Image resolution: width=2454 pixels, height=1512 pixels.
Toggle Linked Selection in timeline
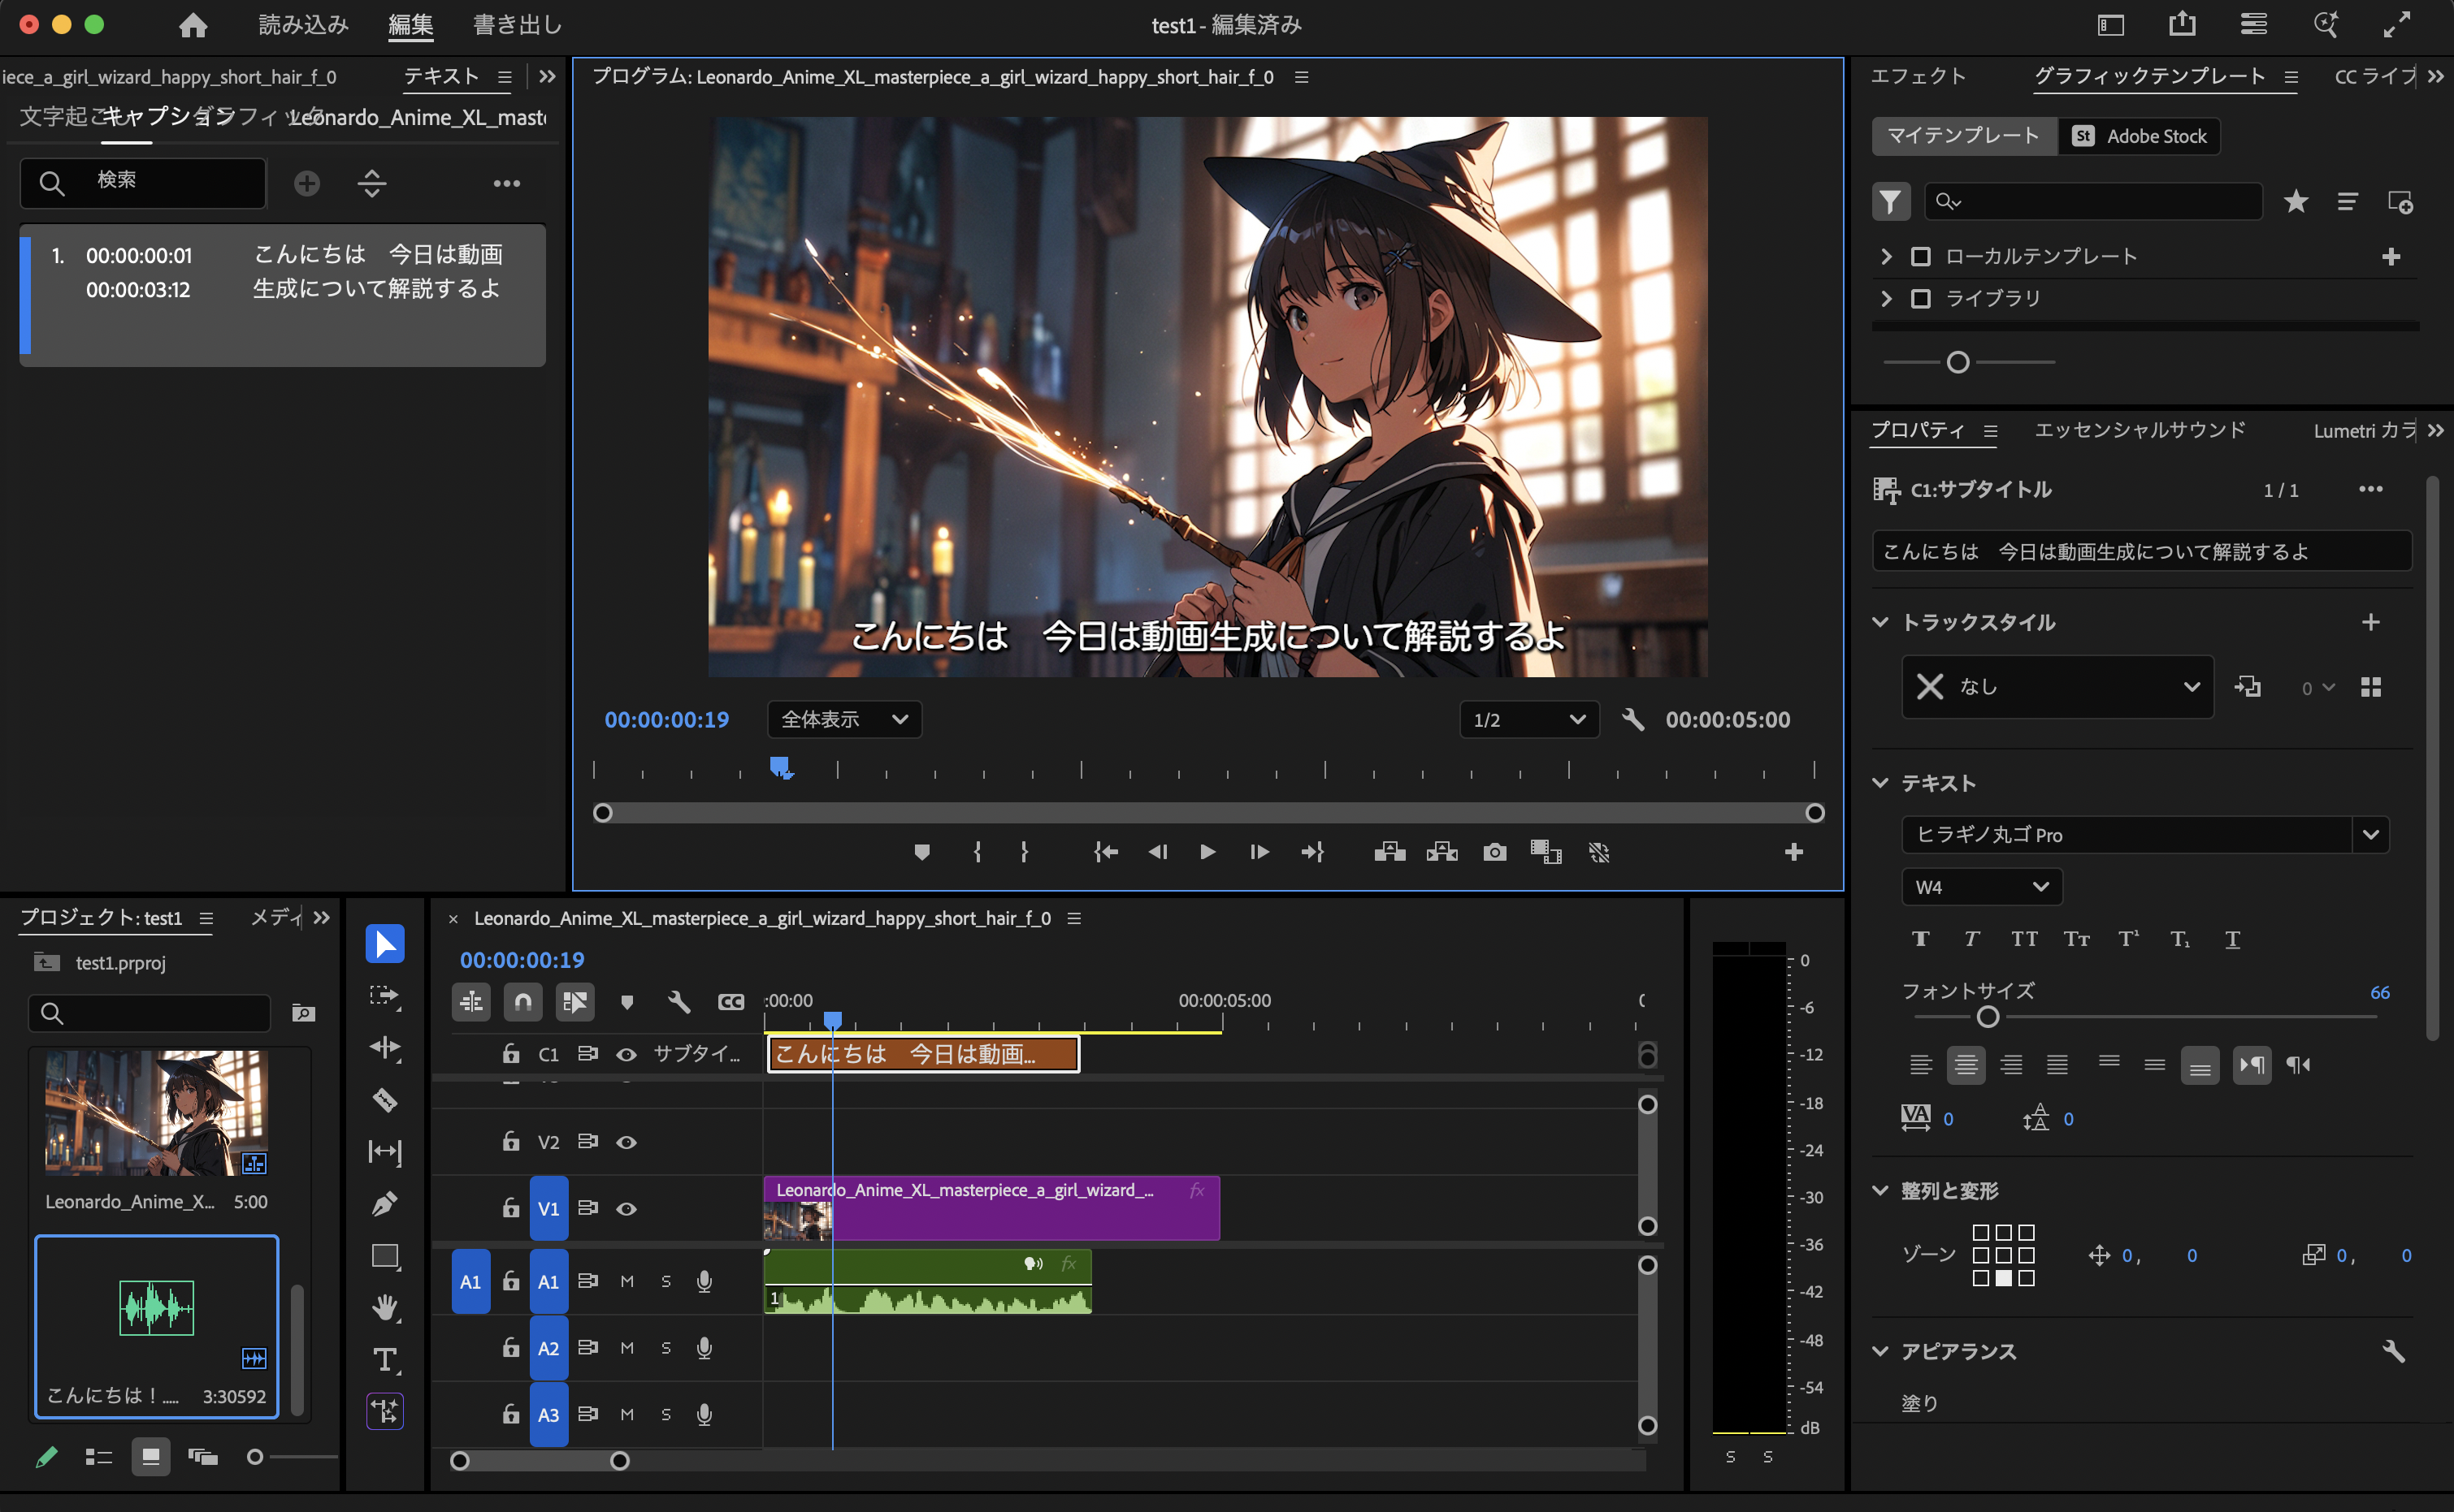(x=575, y=1001)
